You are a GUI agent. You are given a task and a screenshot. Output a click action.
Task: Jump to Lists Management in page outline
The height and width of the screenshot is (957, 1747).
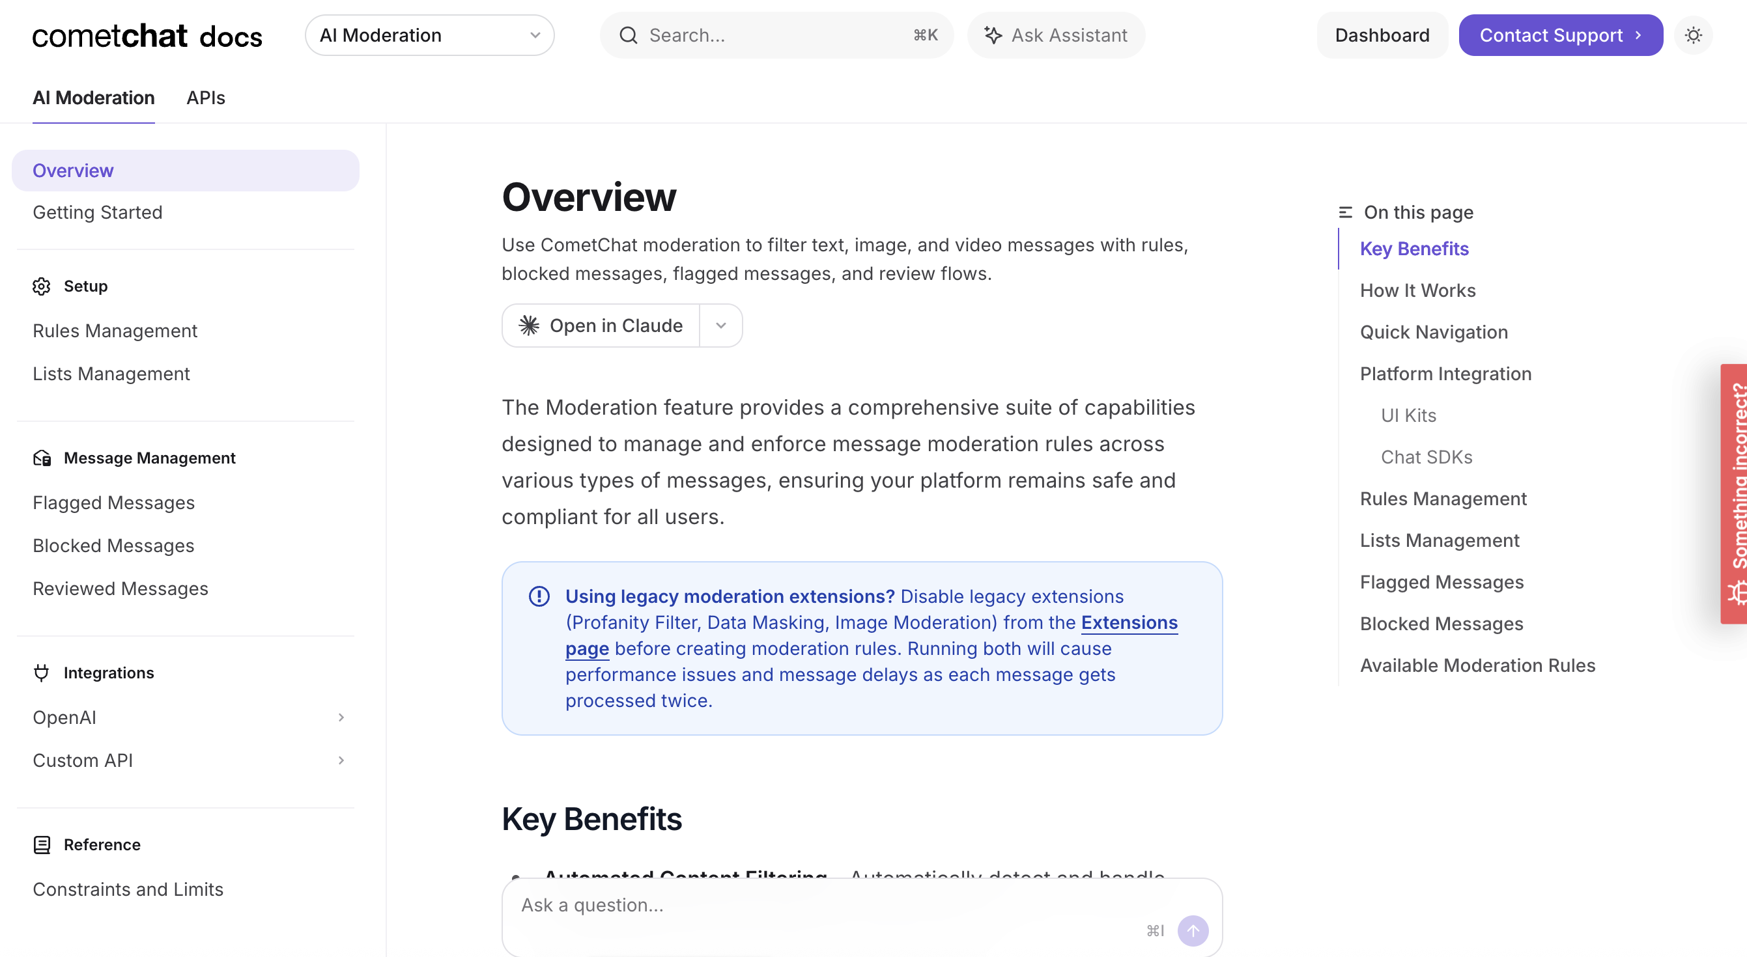pyautogui.click(x=1439, y=541)
